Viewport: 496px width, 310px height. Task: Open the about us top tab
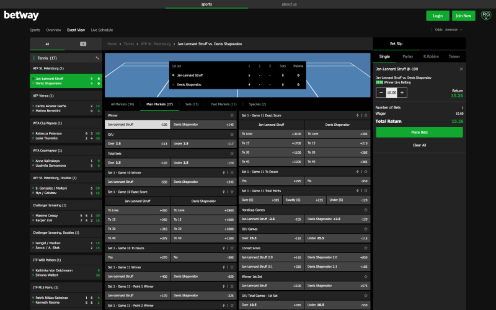[x=289, y=4]
